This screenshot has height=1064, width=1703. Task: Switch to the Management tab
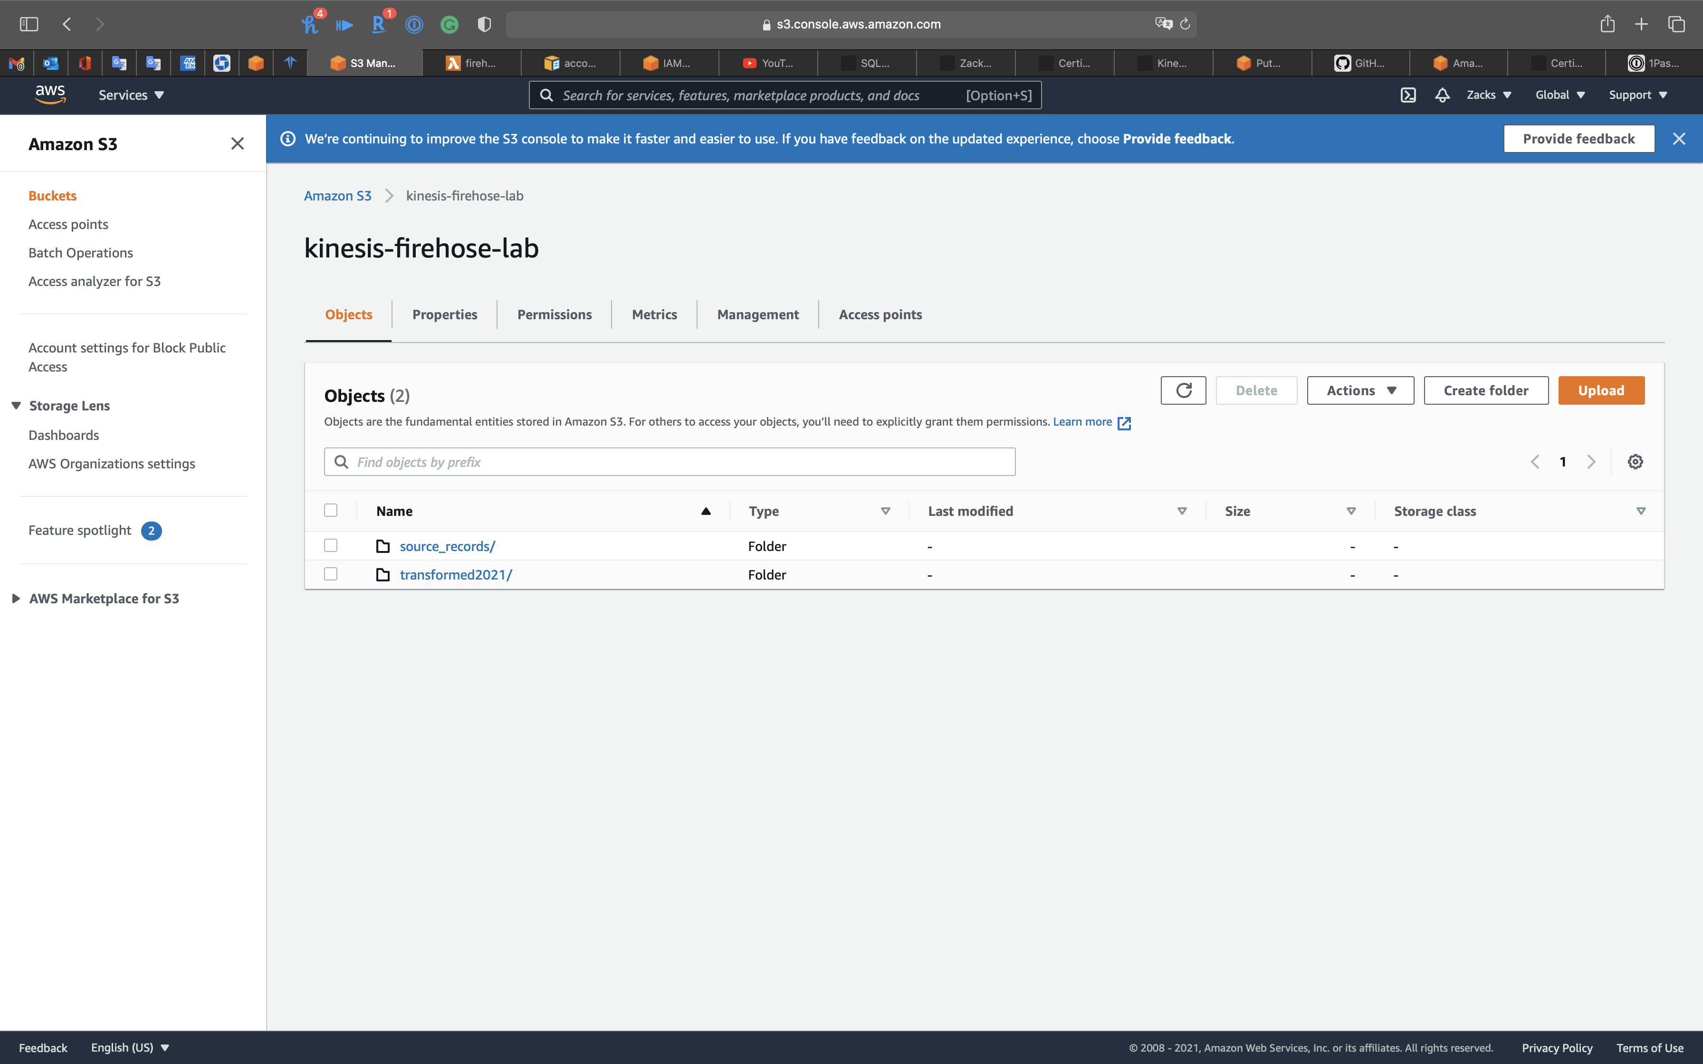tap(757, 314)
